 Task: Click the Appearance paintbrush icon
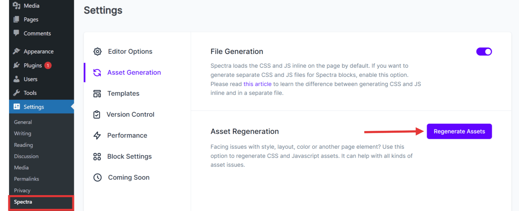(x=16, y=51)
